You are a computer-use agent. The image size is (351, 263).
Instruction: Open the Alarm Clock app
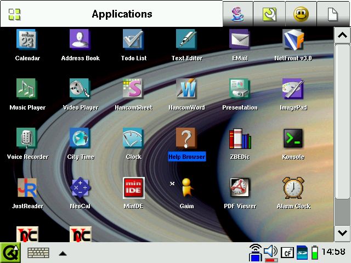(x=293, y=187)
